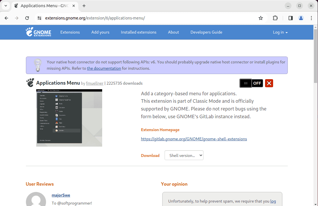Click the lightbulb icon in the notice banner
The height and width of the screenshot is (206, 318).
[x=38, y=65]
